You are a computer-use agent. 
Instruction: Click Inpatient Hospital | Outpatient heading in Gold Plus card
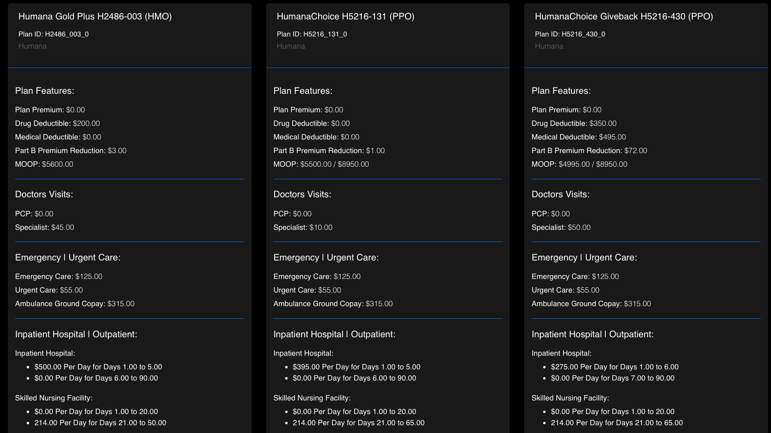click(76, 334)
